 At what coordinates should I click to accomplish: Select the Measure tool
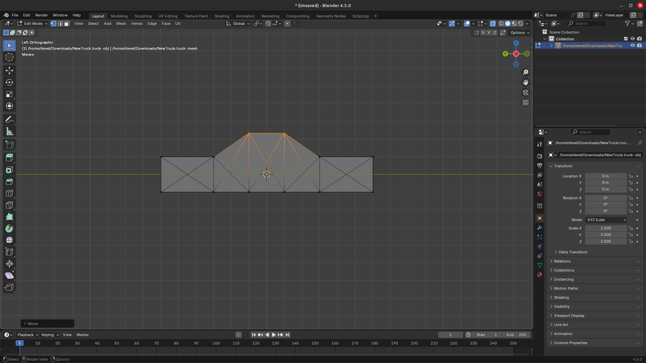[9, 132]
